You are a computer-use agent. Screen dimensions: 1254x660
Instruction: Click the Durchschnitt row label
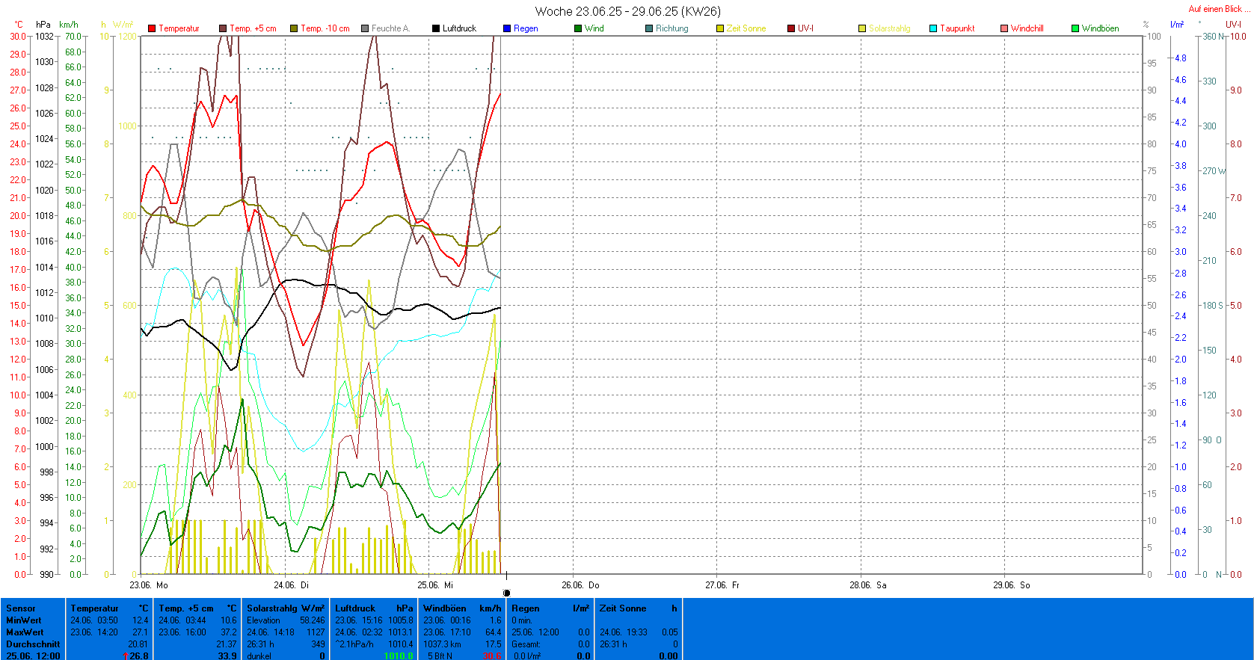pyautogui.click(x=33, y=644)
